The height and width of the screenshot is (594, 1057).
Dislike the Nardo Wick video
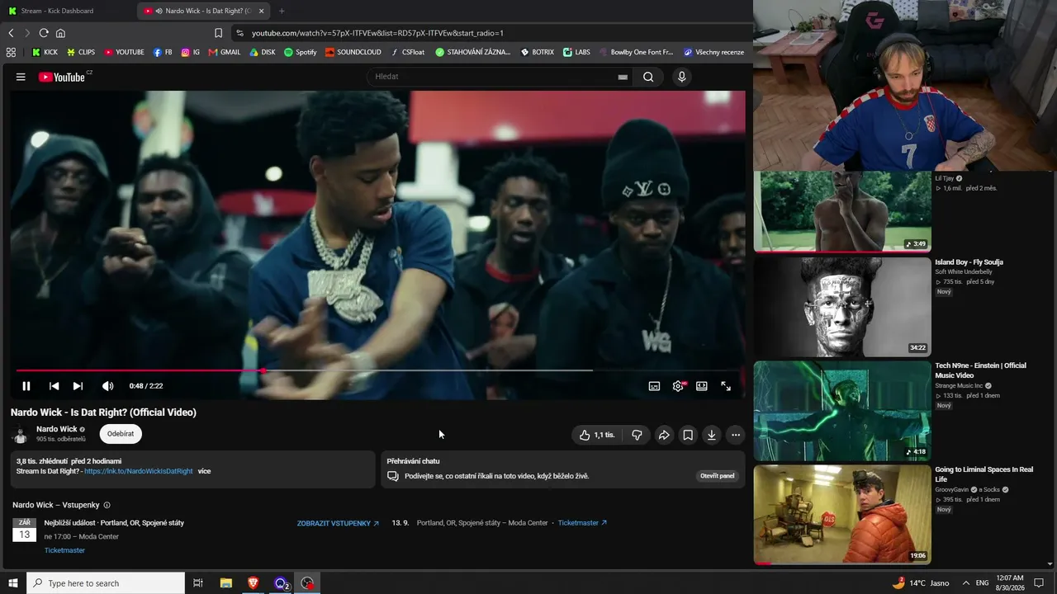tap(637, 435)
